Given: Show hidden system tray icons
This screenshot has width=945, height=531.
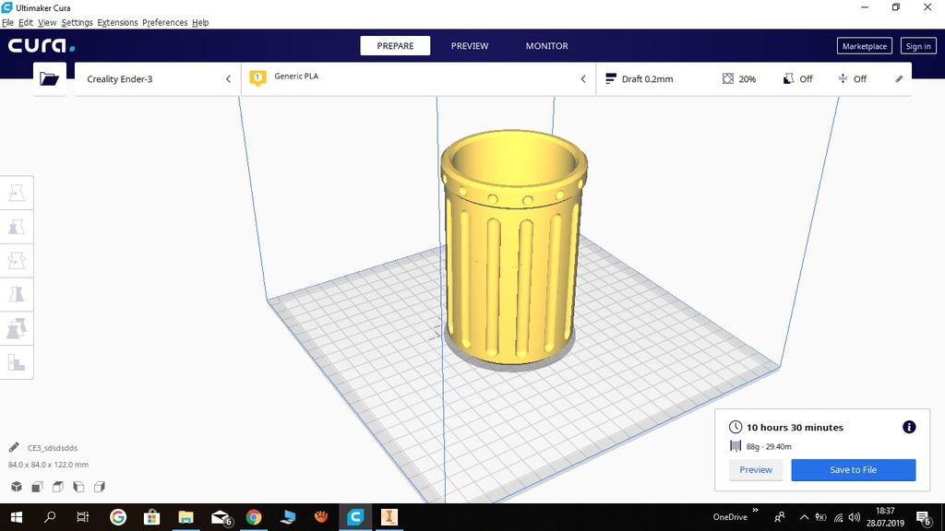Looking at the screenshot, I should (804, 517).
